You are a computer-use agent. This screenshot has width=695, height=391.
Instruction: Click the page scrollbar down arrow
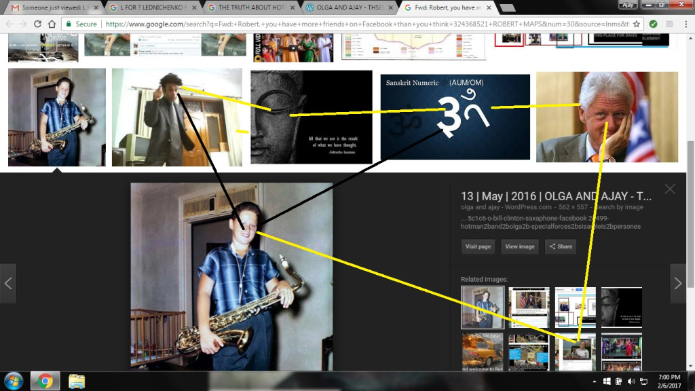coord(690,367)
